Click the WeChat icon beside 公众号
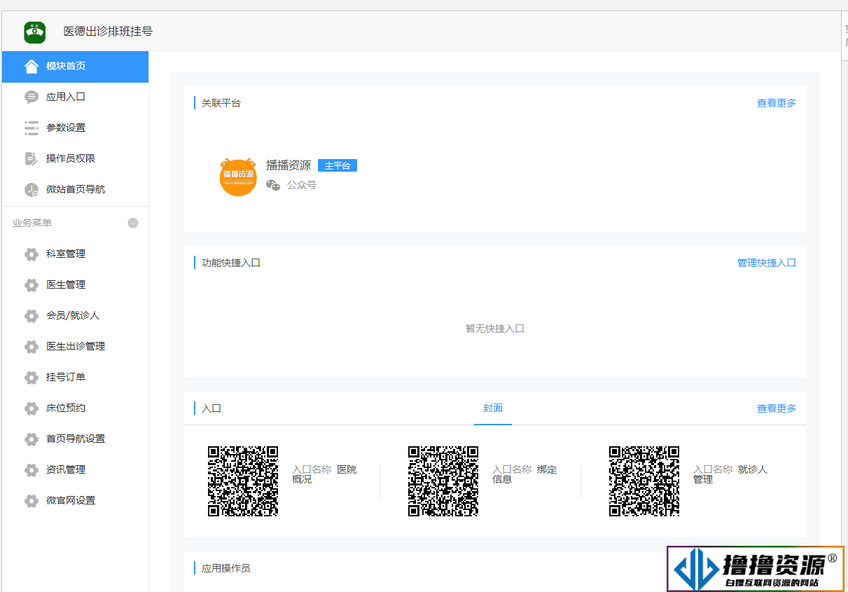The image size is (848, 592). tap(273, 185)
